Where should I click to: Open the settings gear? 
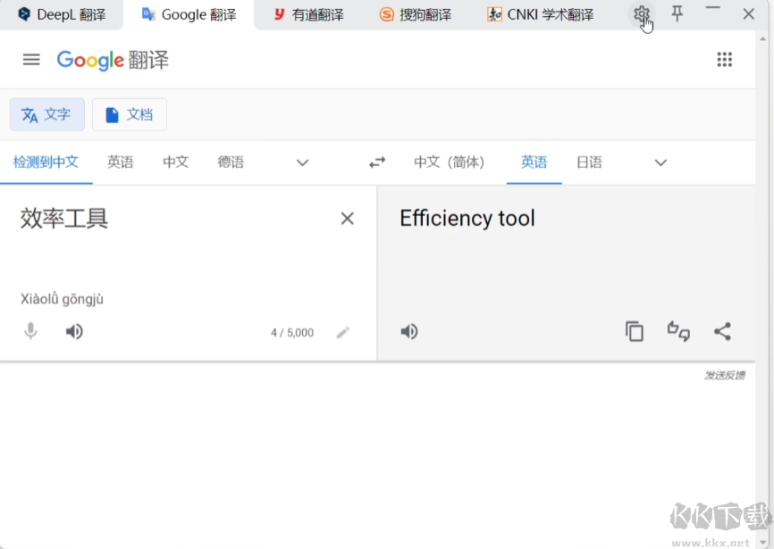pos(641,14)
